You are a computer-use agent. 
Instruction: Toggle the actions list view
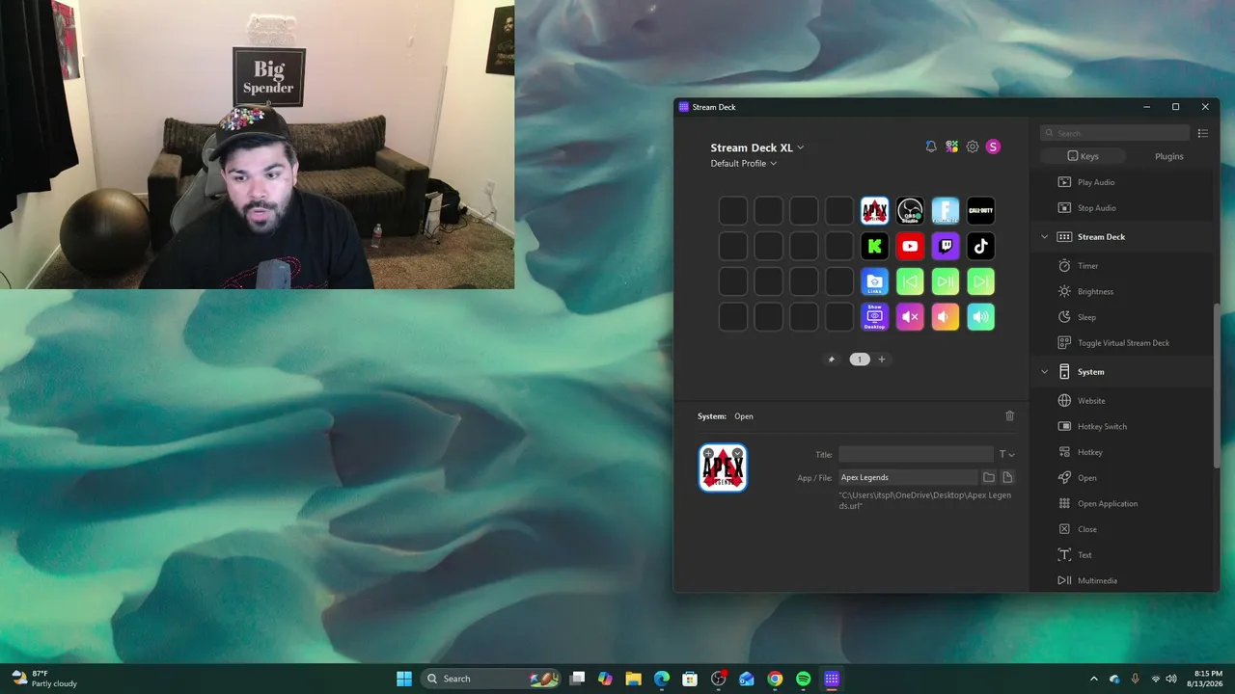(1203, 133)
